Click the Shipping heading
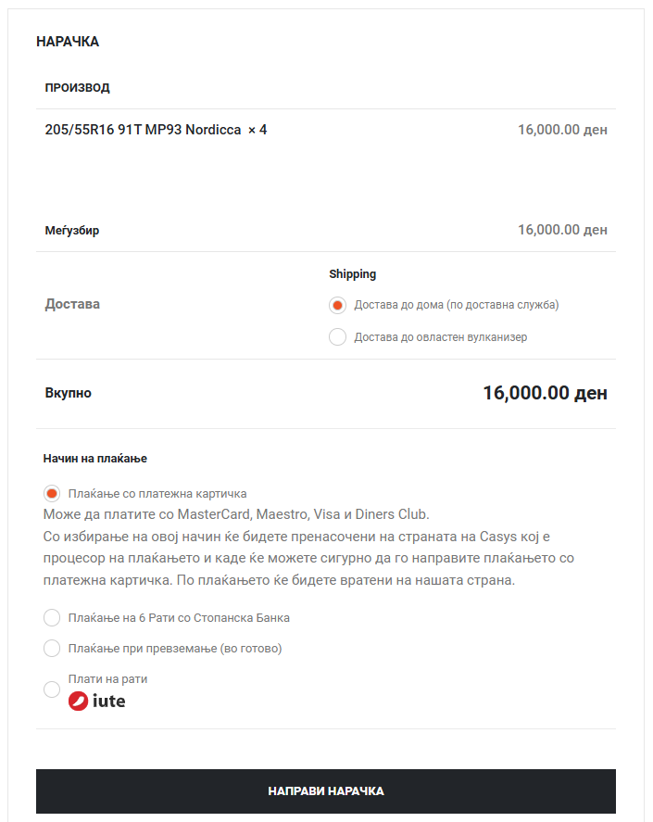653x822 pixels. click(353, 274)
